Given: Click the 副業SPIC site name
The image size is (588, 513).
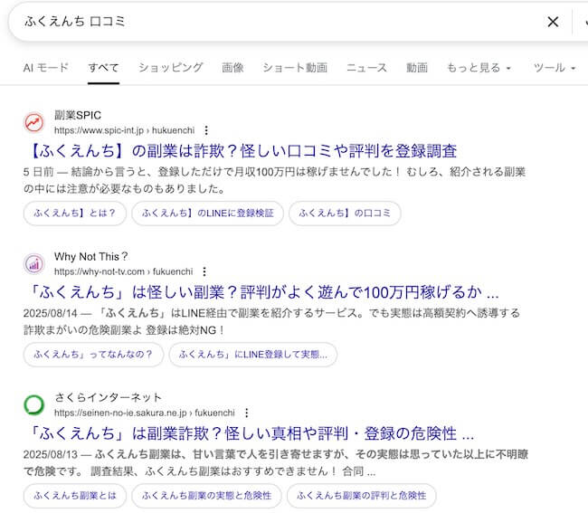Looking at the screenshot, I should pyautogui.click(x=78, y=115).
